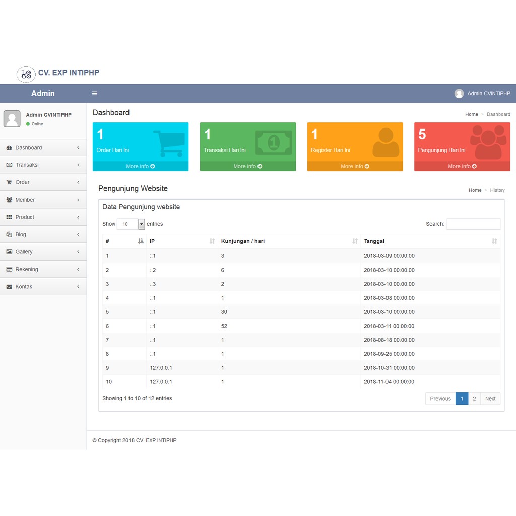Toggle the sidebar with the hamburger icon

click(94, 93)
